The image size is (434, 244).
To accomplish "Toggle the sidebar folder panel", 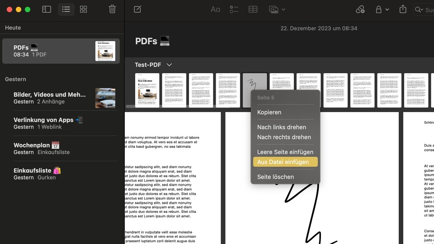I will tap(47, 9).
